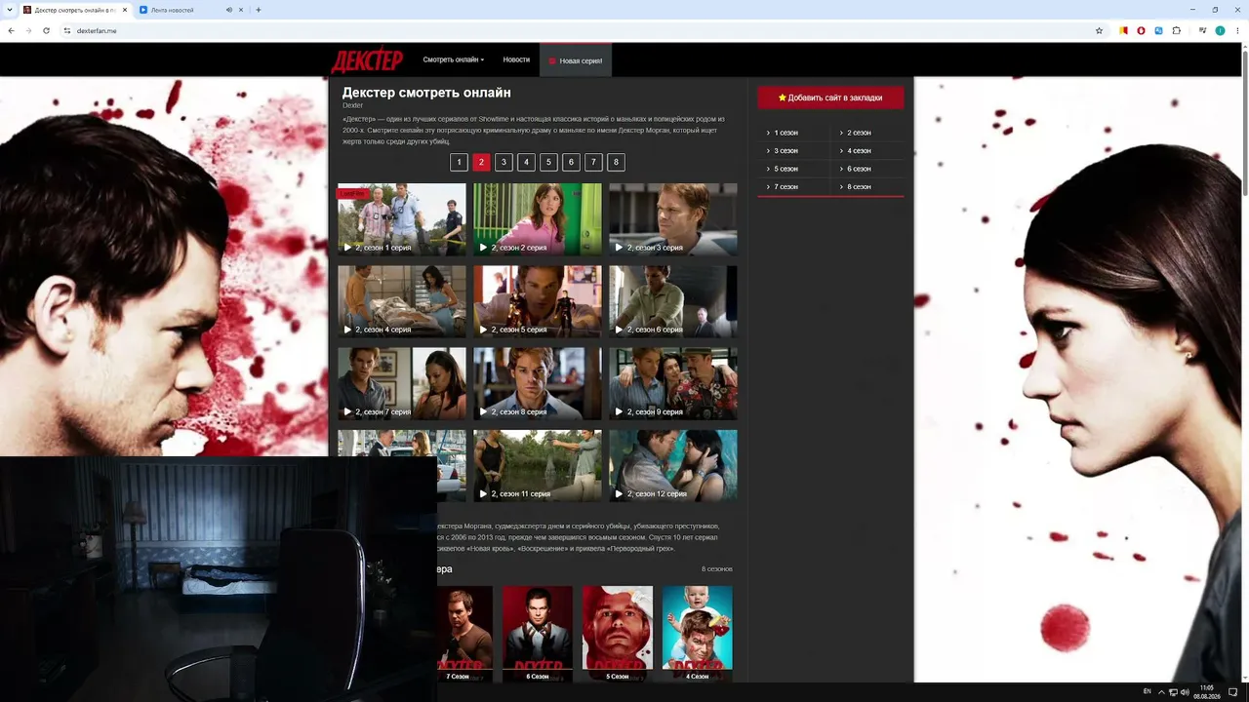This screenshot has height=702, width=1249.
Task: Open site information icon beside the URL
Action: [x=67, y=30]
